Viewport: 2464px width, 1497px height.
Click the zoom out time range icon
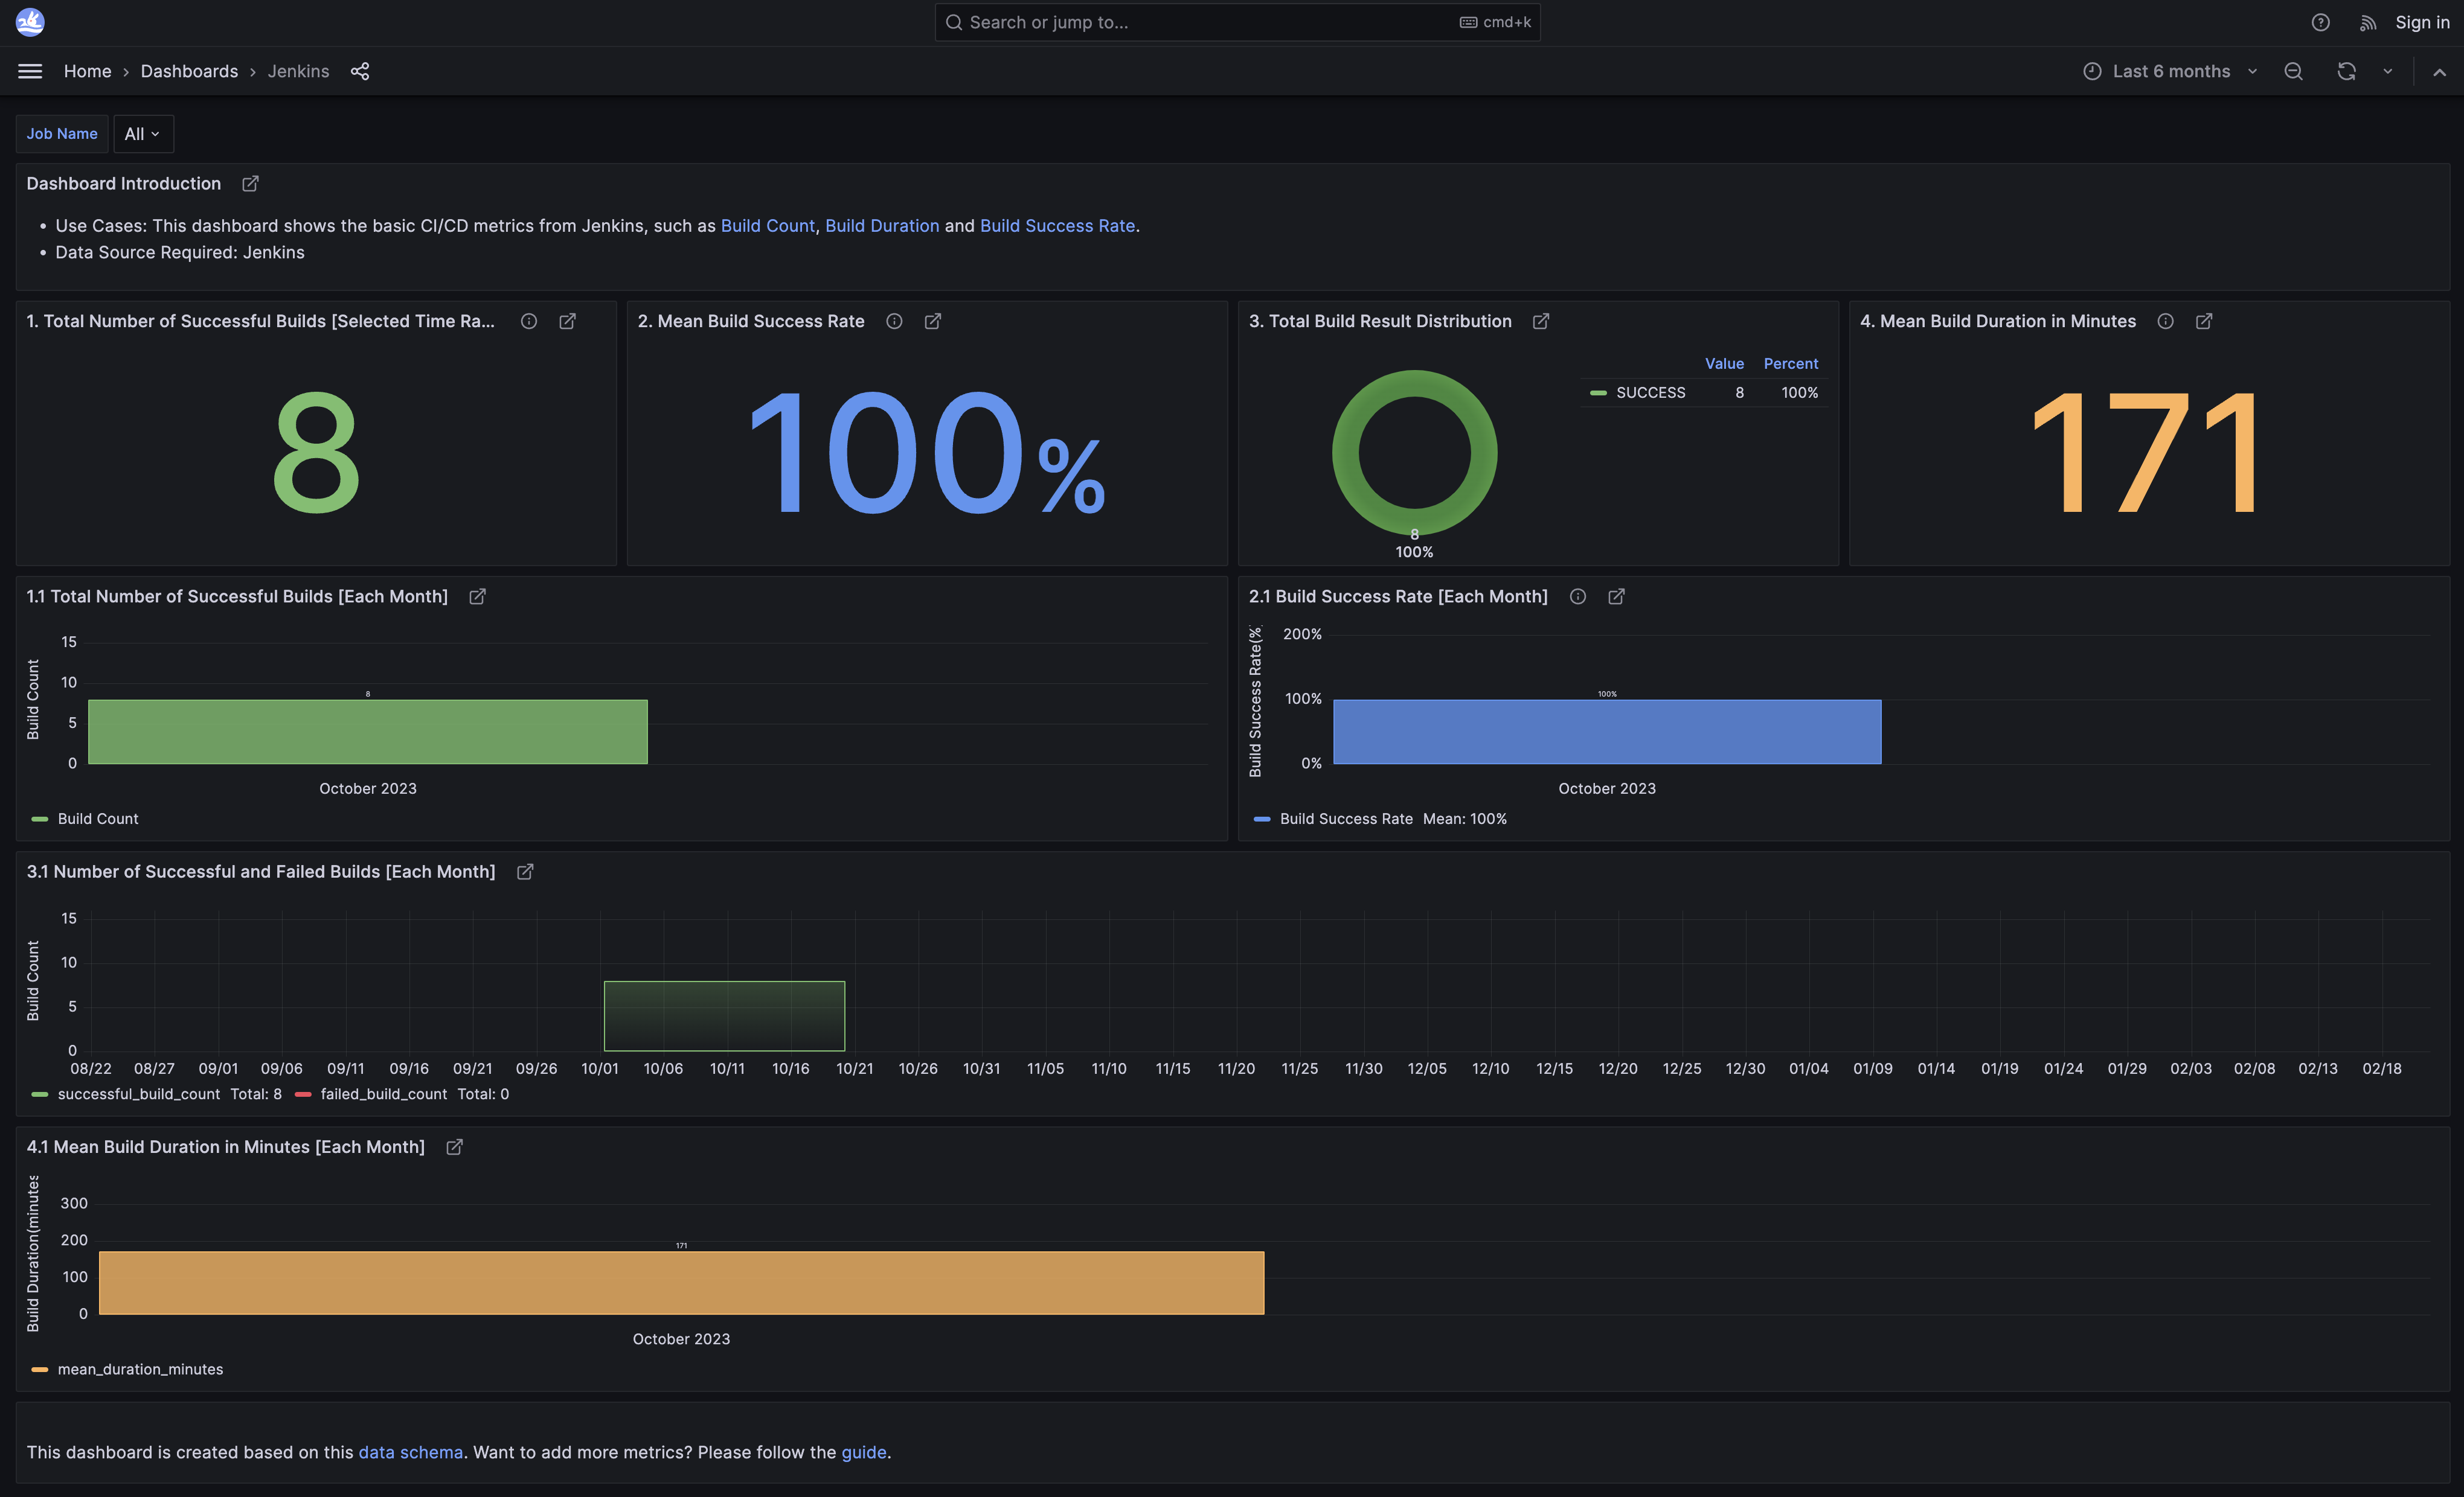coord(2293,71)
